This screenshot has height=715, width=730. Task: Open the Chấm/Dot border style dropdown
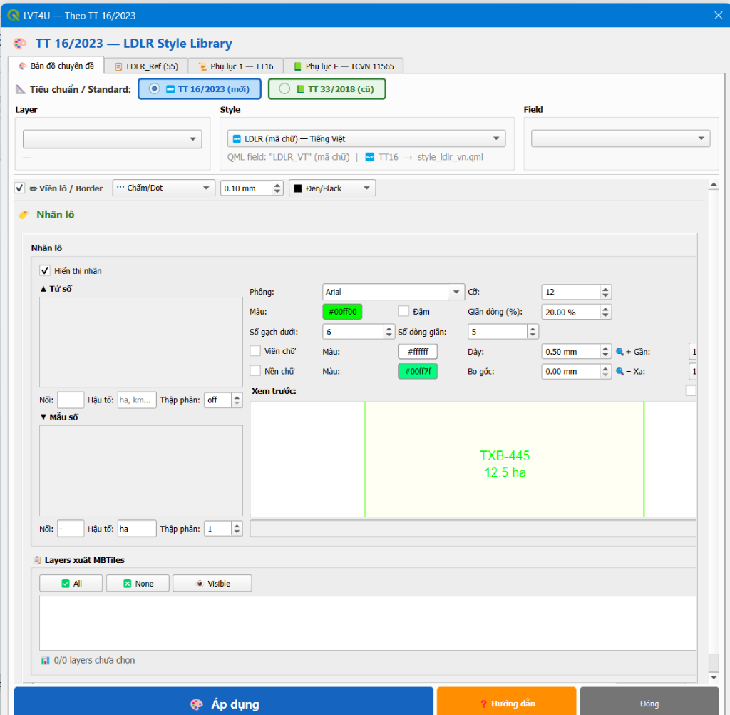click(164, 188)
